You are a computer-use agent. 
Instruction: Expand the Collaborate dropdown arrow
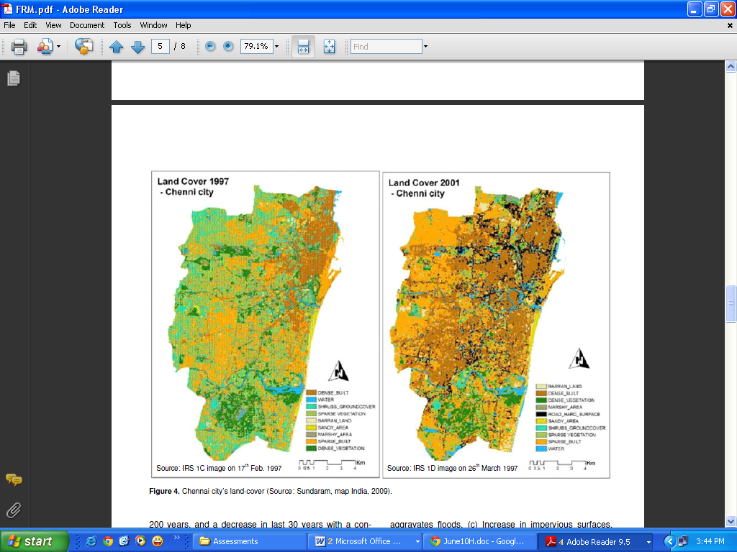(58, 47)
